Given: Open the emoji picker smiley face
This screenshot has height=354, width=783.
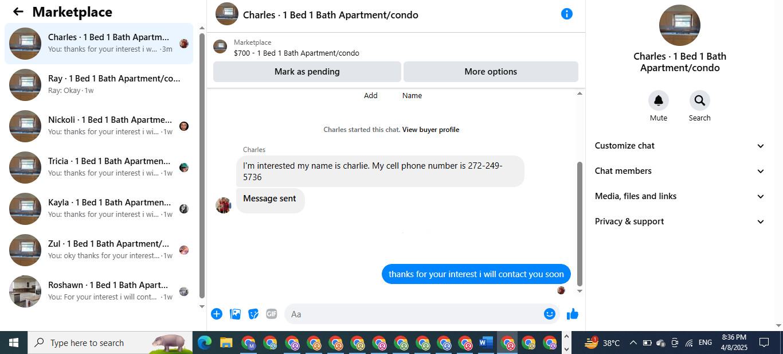Looking at the screenshot, I should (550, 314).
